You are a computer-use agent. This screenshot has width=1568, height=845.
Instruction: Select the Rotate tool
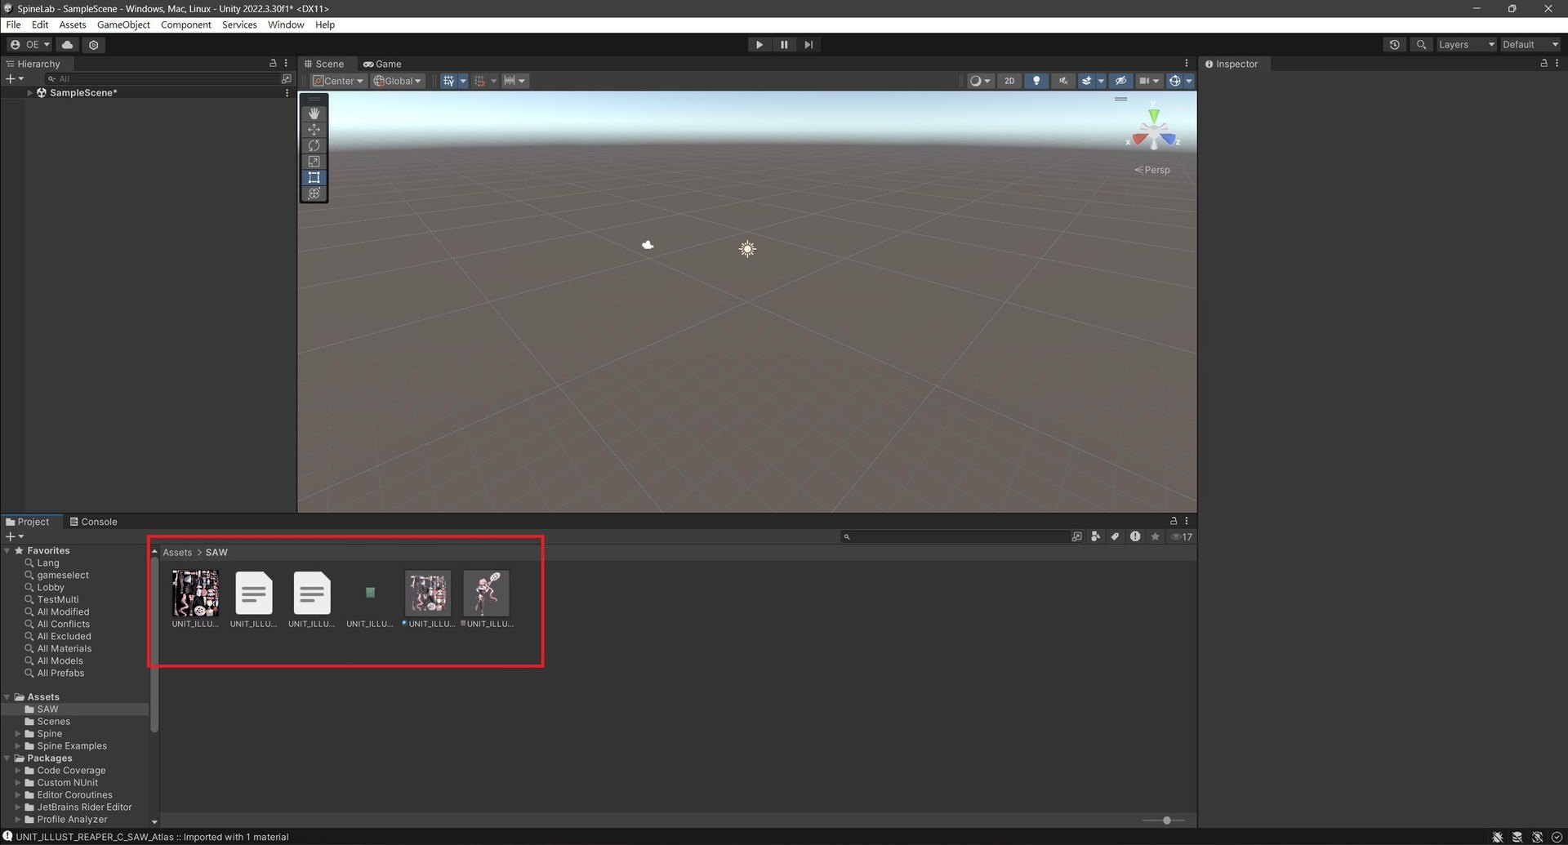(314, 145)
